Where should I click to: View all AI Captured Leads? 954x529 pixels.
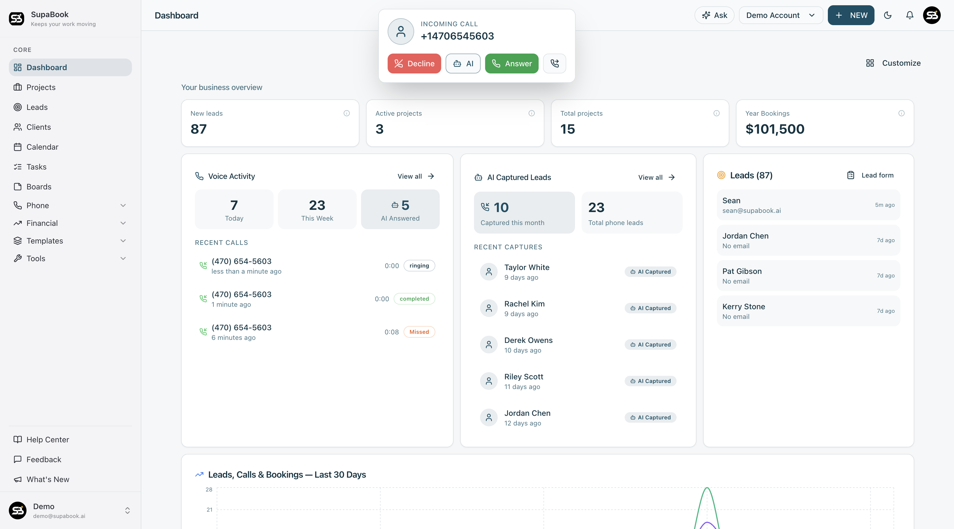point(657,178)
